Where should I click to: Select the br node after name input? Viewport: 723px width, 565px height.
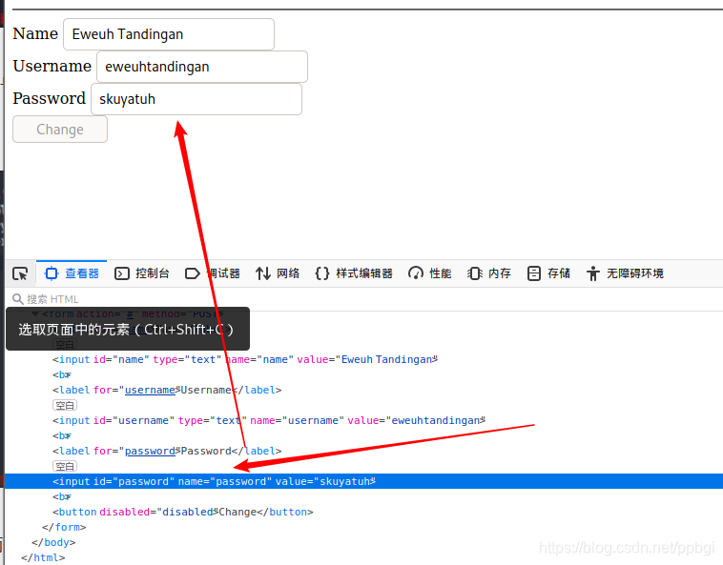[x=62, y=374]
